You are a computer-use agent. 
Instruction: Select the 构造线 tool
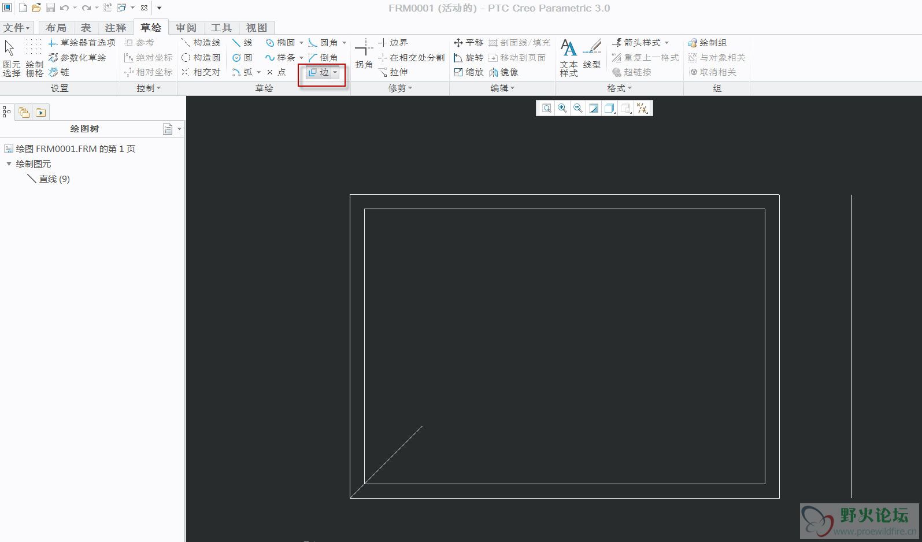201,43
